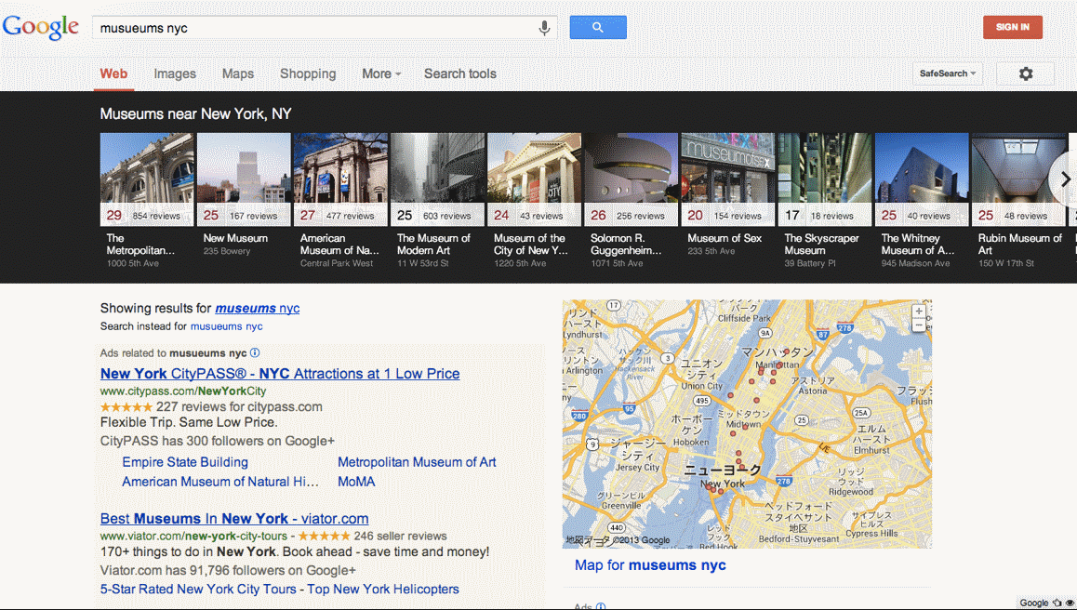The image size is (1077, 610).
Task: Go to the Shopping tab
Action: point(308,73)
